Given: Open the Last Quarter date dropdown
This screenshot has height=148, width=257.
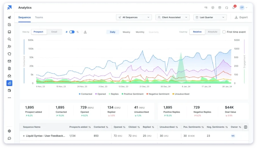Looking at the screenshot, I should pyautogui.click(x=210, y=17).
